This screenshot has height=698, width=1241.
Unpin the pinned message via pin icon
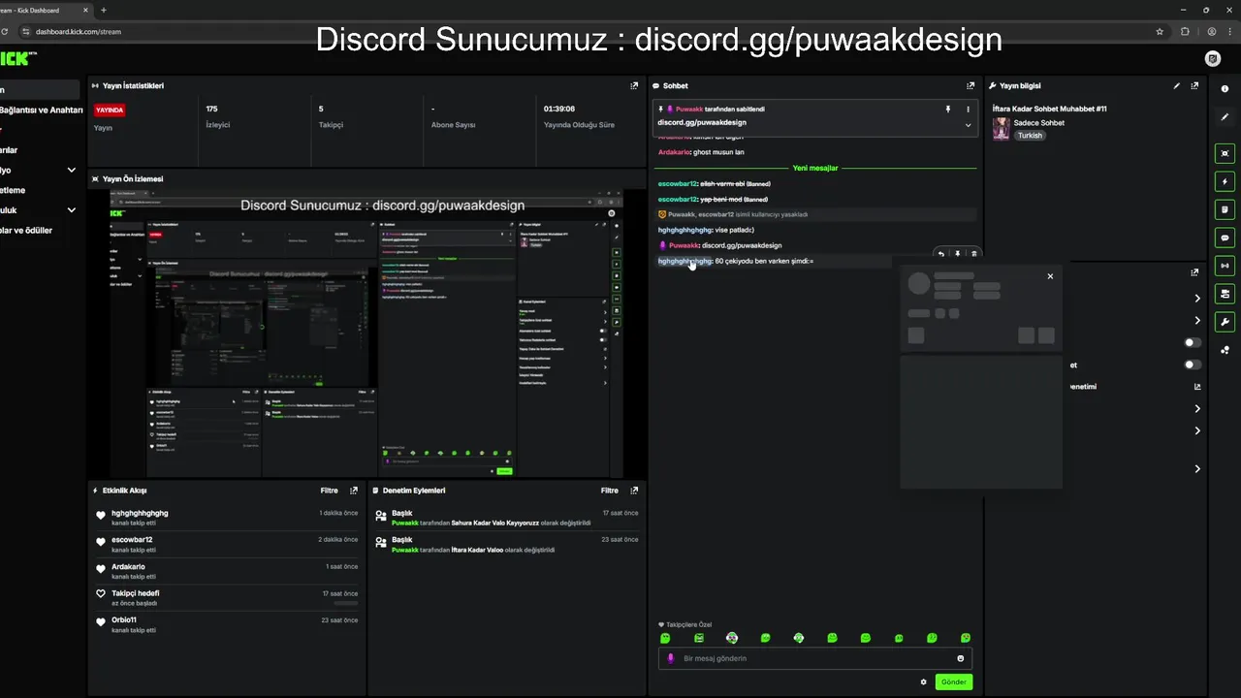pyautogui.click(x=948, y=110)
